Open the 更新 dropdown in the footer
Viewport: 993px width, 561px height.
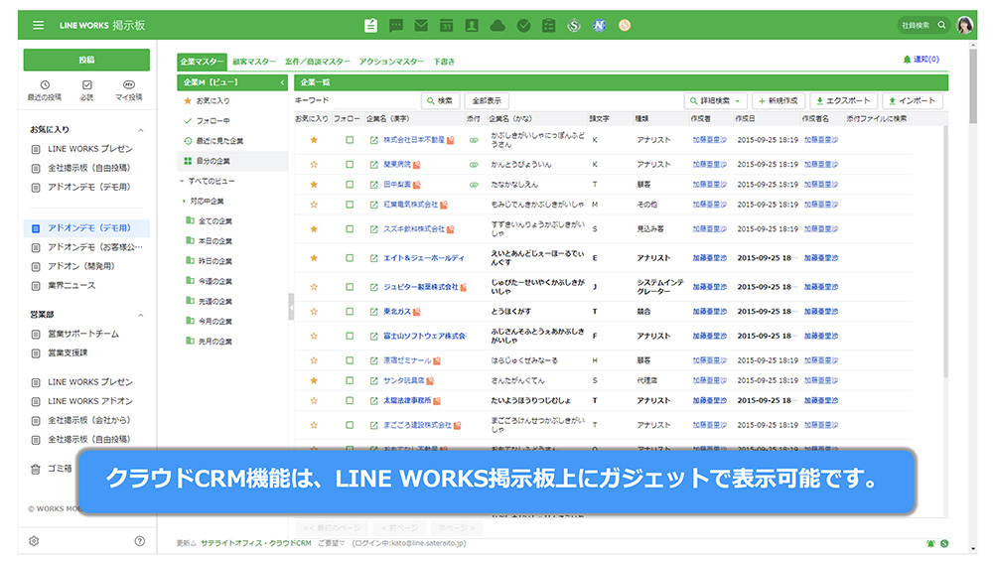click(187, 543)
